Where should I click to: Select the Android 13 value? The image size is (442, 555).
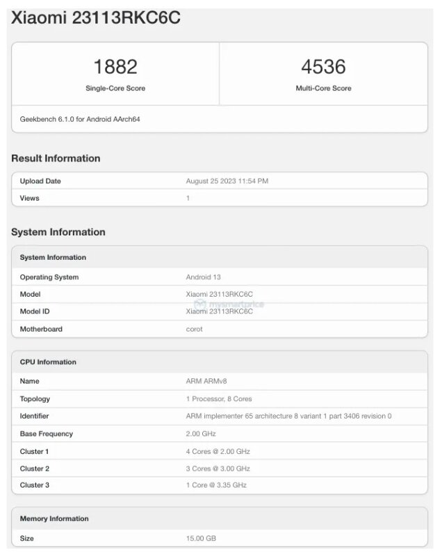203,277
